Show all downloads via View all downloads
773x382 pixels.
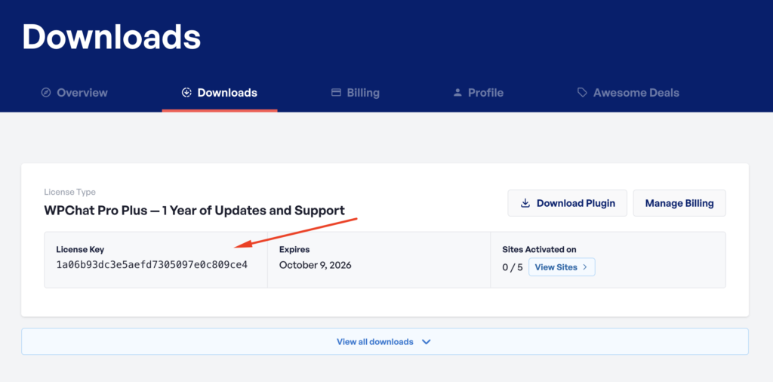pyautogui.click(x=375, y=342)
